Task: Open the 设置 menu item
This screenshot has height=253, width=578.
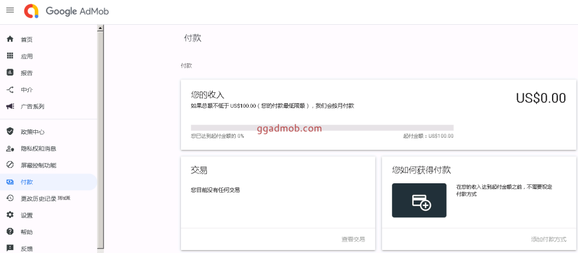Action: pos(49,215)
